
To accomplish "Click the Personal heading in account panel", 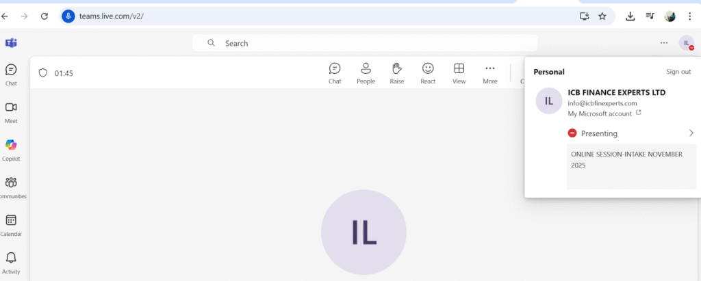I will tap(549, 72).
